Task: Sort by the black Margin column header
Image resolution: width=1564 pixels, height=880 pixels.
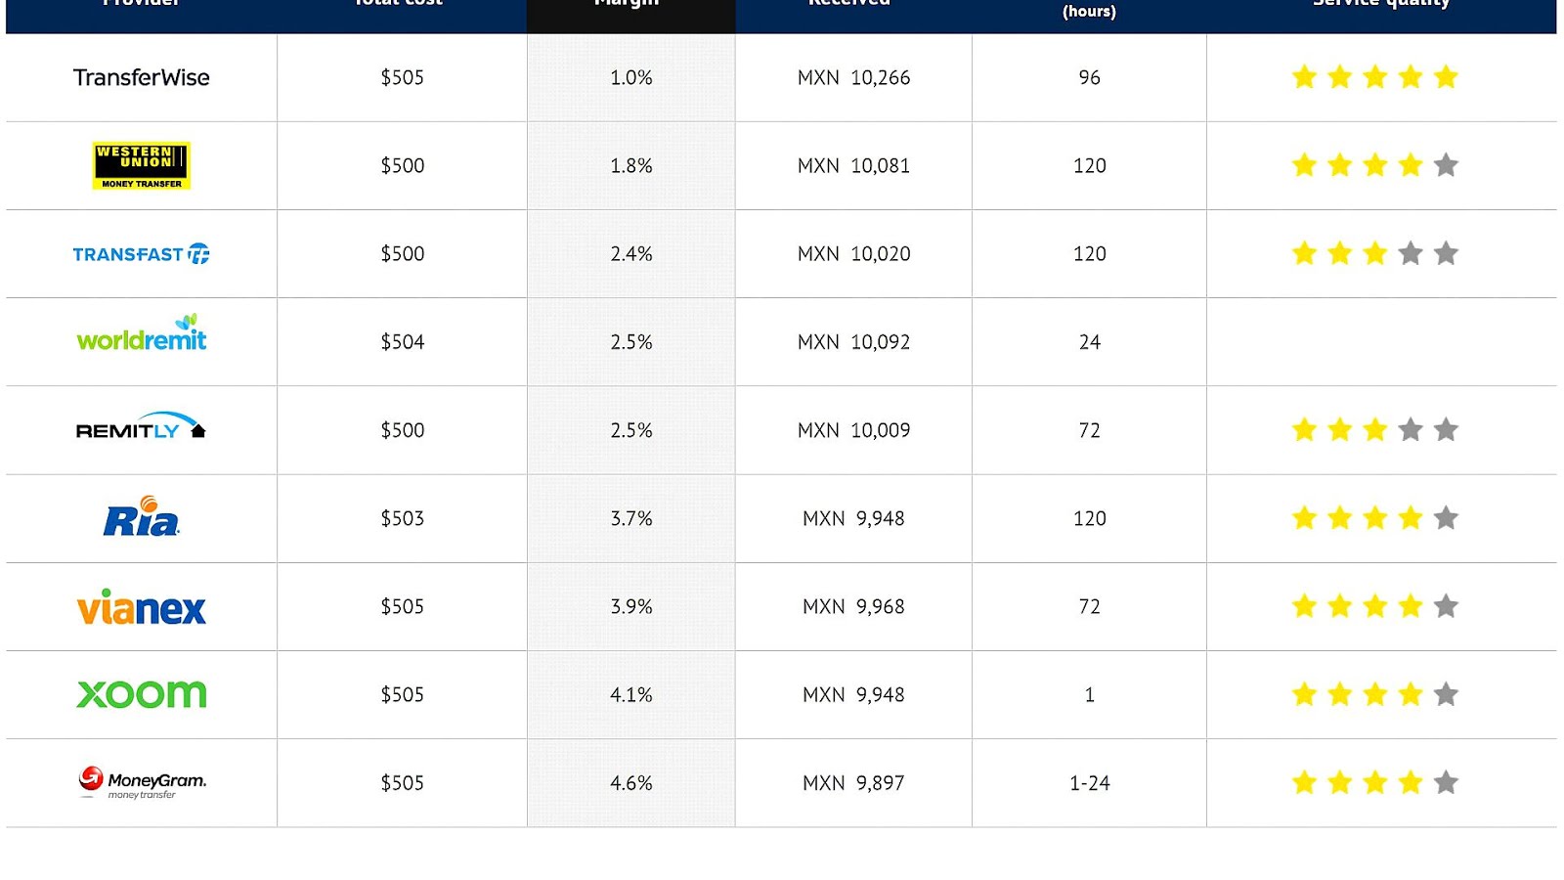Action: click(630, 10)
